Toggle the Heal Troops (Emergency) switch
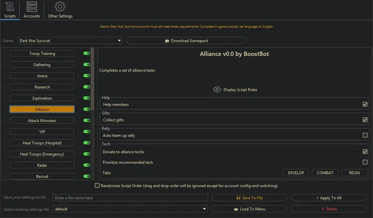Image resolution: width=373 pixels, height=218 pixels. tap(87, 154)
